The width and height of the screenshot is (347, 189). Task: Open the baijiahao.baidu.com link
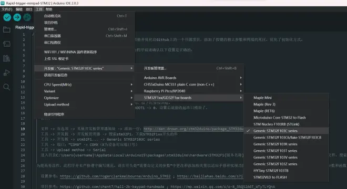[x=210, y=176]
